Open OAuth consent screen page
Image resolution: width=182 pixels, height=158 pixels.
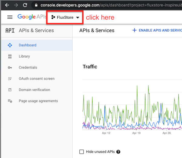(x=37, y=79)
